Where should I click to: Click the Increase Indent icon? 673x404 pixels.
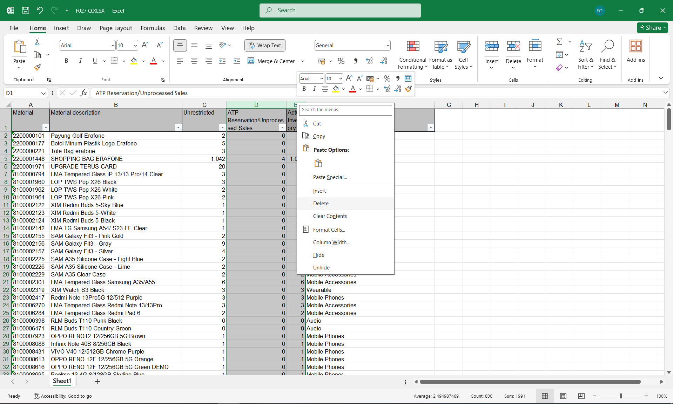point(237,61)
